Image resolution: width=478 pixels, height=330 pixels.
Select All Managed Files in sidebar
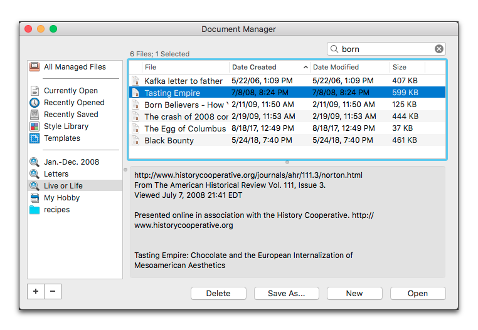point(75,66)
